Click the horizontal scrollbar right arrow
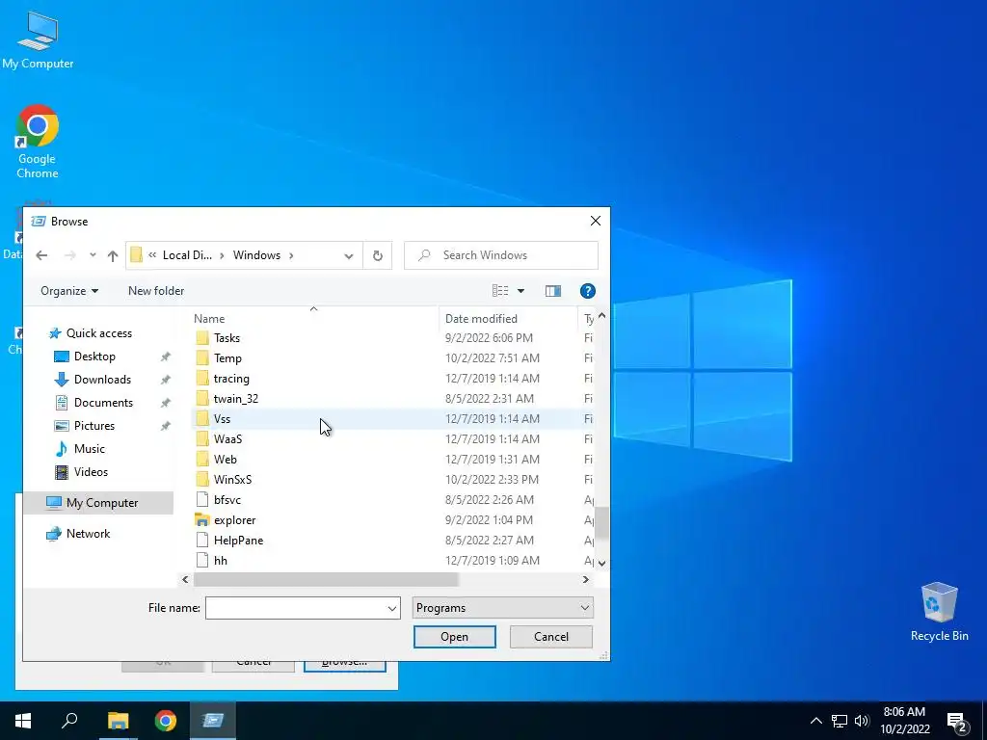This screenshot has height=740, width=987. [586, 579]
